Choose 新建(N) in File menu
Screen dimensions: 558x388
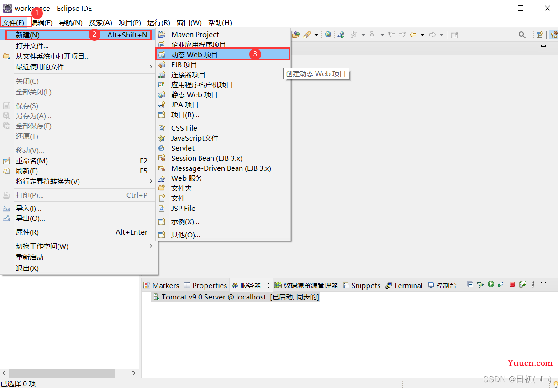coord(79,35)
